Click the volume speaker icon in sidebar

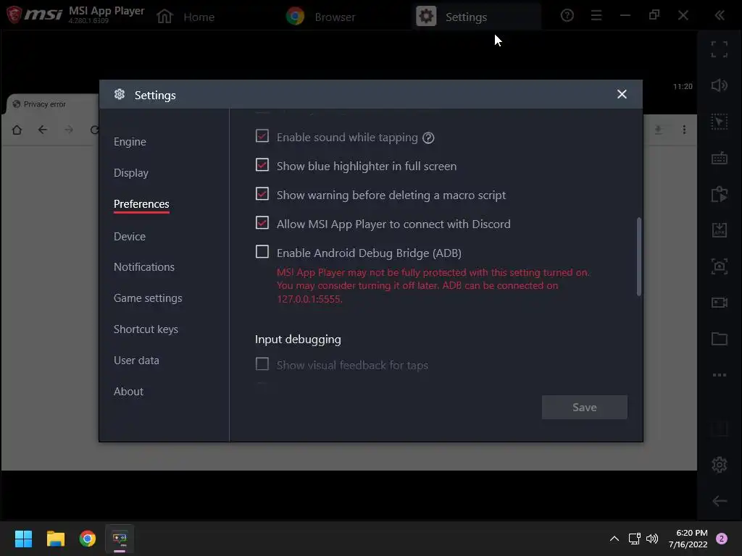pyautogui.click(x=719, y=85)
